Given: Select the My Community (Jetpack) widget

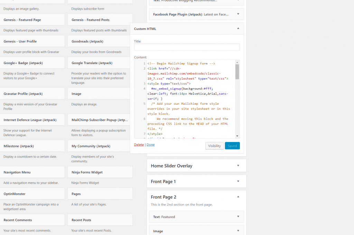Looking at the screenshot, I should (x=99, y=146).
